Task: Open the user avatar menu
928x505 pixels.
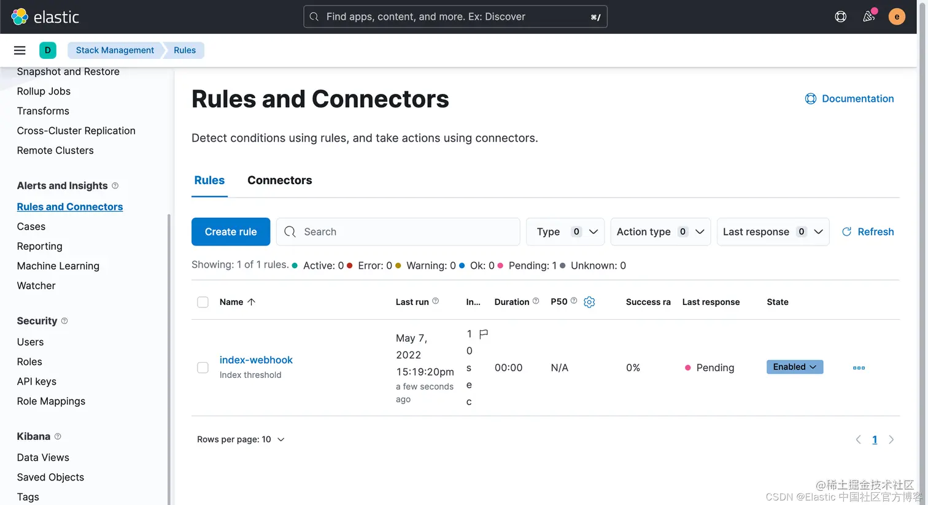Action: click(897, 17)
